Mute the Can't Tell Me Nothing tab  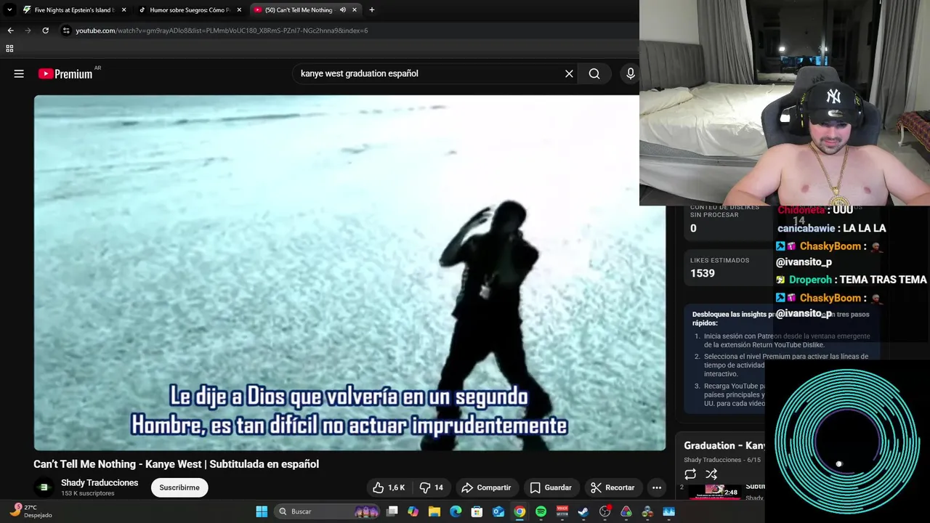point(342,10)
